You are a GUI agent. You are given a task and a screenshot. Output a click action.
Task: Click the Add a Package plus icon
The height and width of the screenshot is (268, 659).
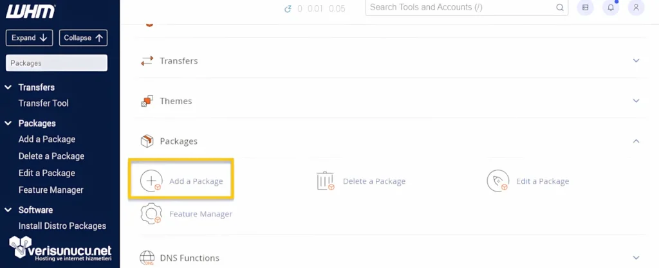(151, 181)
